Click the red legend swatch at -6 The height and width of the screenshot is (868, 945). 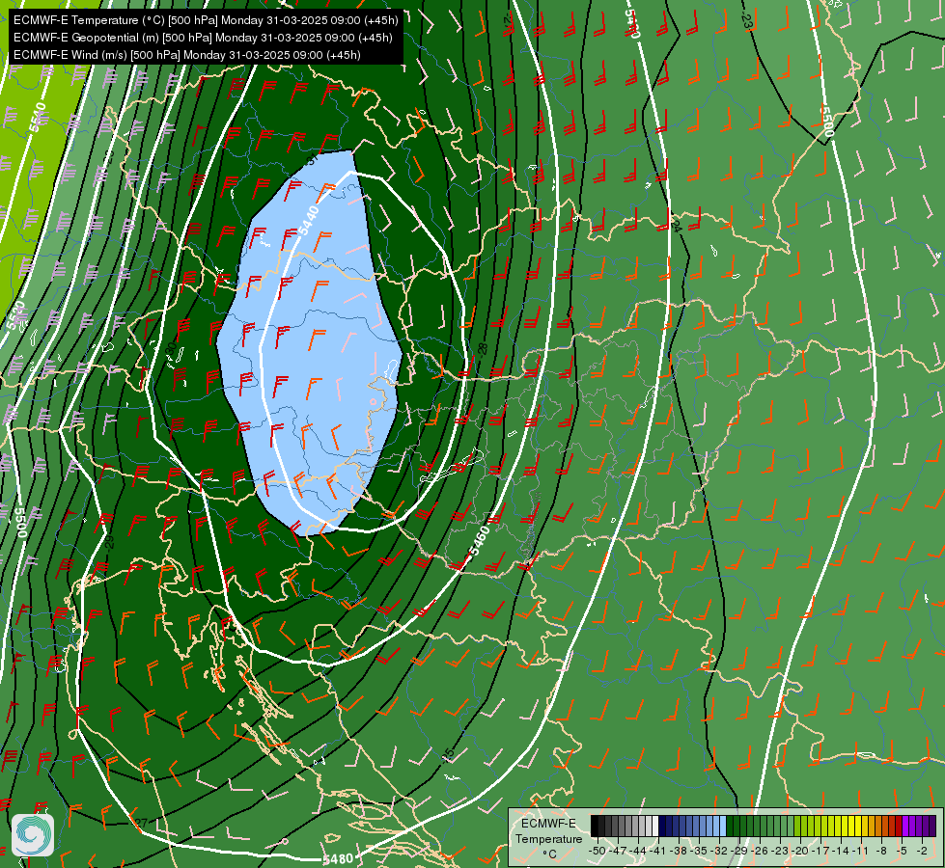[x=899, y=826]
